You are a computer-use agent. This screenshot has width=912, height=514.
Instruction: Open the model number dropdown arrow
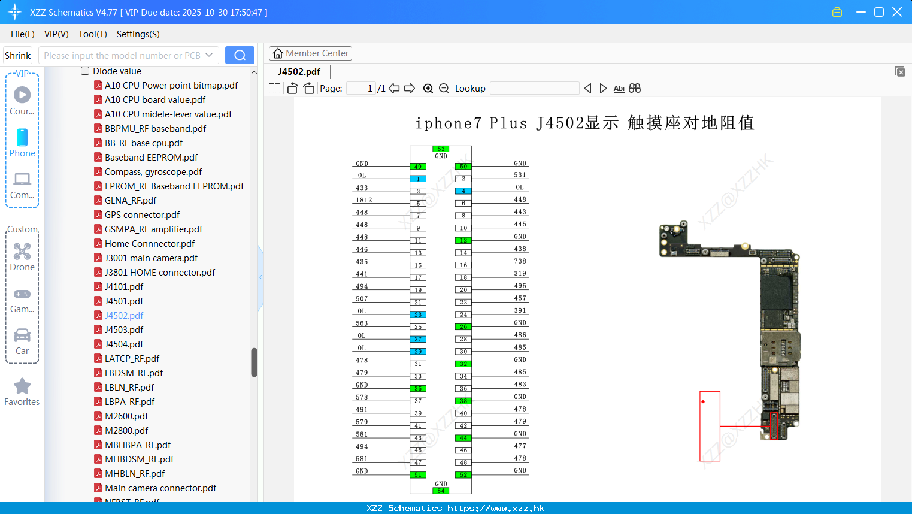[209, 55]
